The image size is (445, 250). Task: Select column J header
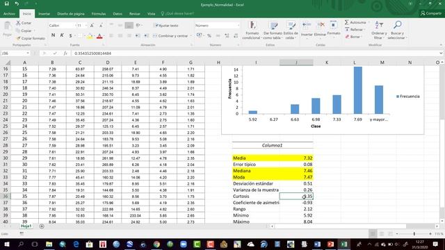(x=296, y=62)
